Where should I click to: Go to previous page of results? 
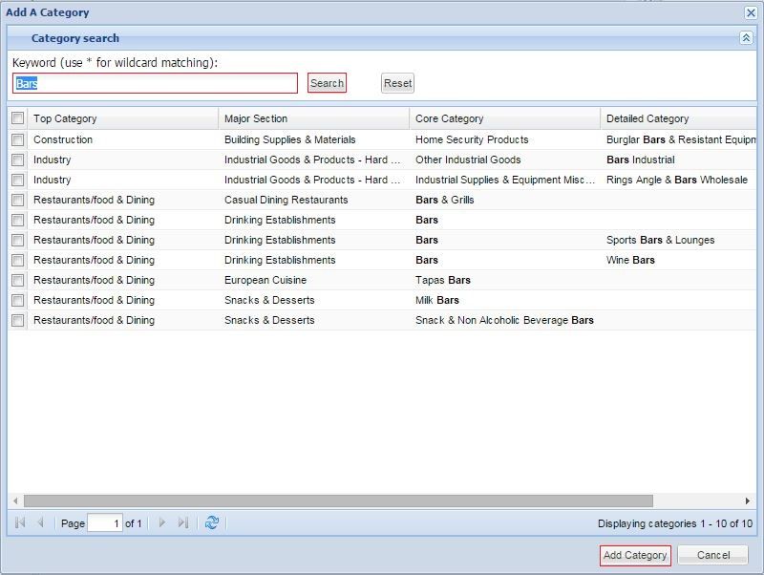point(40,523)
